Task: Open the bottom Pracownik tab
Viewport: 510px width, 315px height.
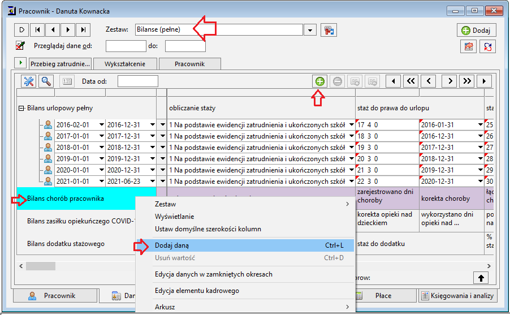Action: 55,295
